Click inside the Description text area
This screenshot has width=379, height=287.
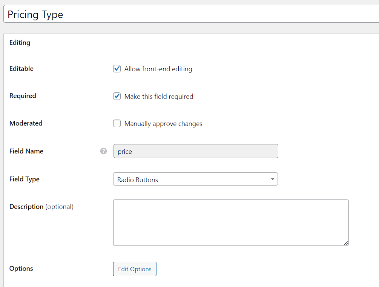tap(231, 223)
